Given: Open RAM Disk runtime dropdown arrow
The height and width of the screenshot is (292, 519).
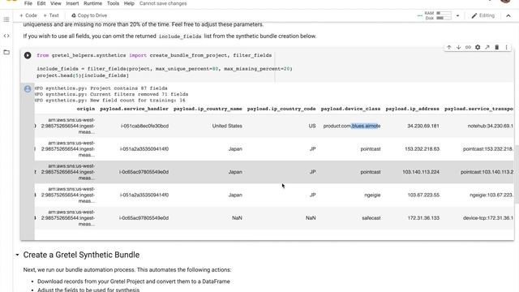Looking at the screenshot, I should tap(457, 15).
